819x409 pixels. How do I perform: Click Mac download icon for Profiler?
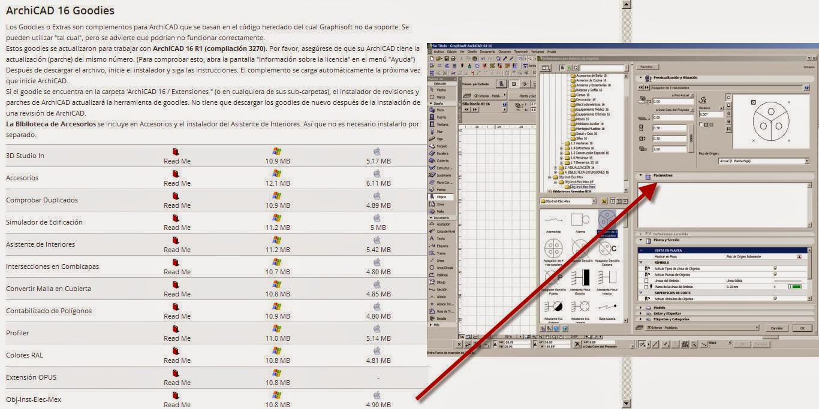377,329
